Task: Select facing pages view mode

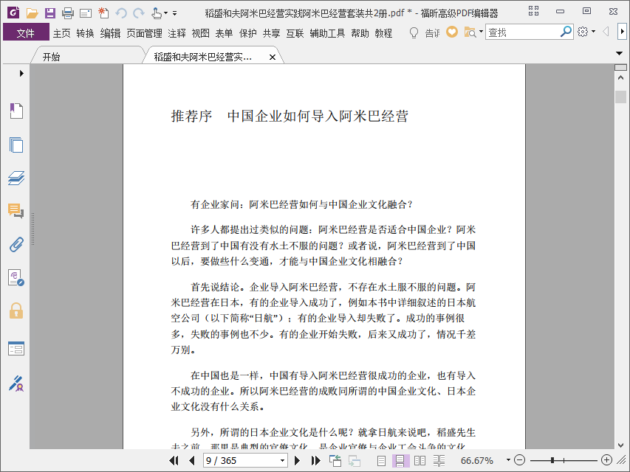Action: coord(420,461)
